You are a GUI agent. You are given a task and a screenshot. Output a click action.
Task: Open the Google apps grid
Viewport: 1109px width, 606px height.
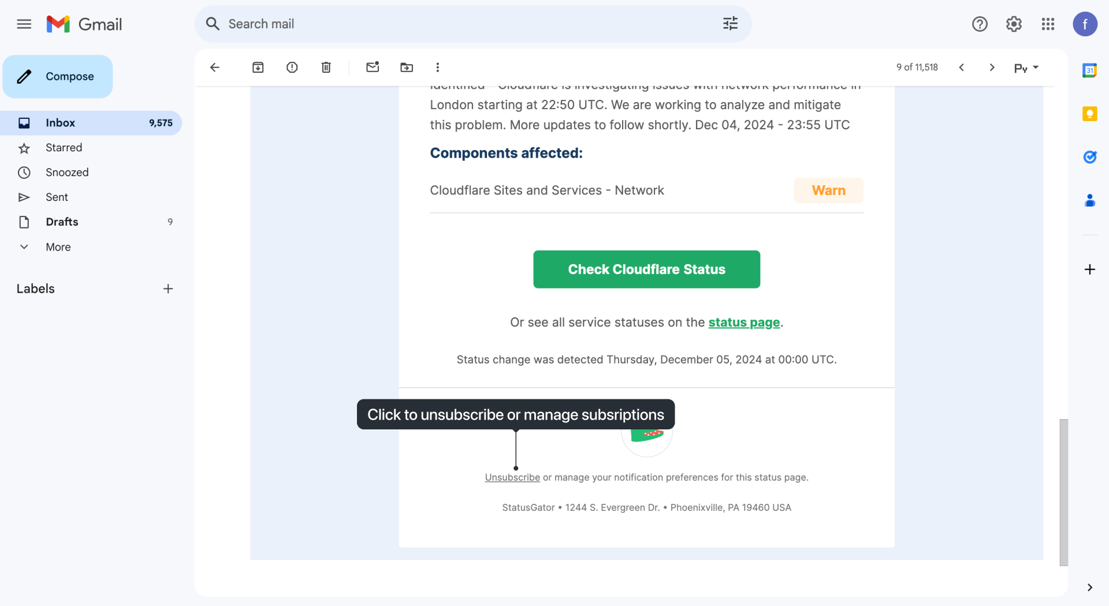click(1048, 24)
